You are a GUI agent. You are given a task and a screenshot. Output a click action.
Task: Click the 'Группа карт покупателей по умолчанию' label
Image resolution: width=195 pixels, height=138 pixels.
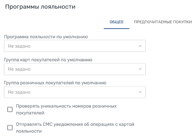[48, 60]
